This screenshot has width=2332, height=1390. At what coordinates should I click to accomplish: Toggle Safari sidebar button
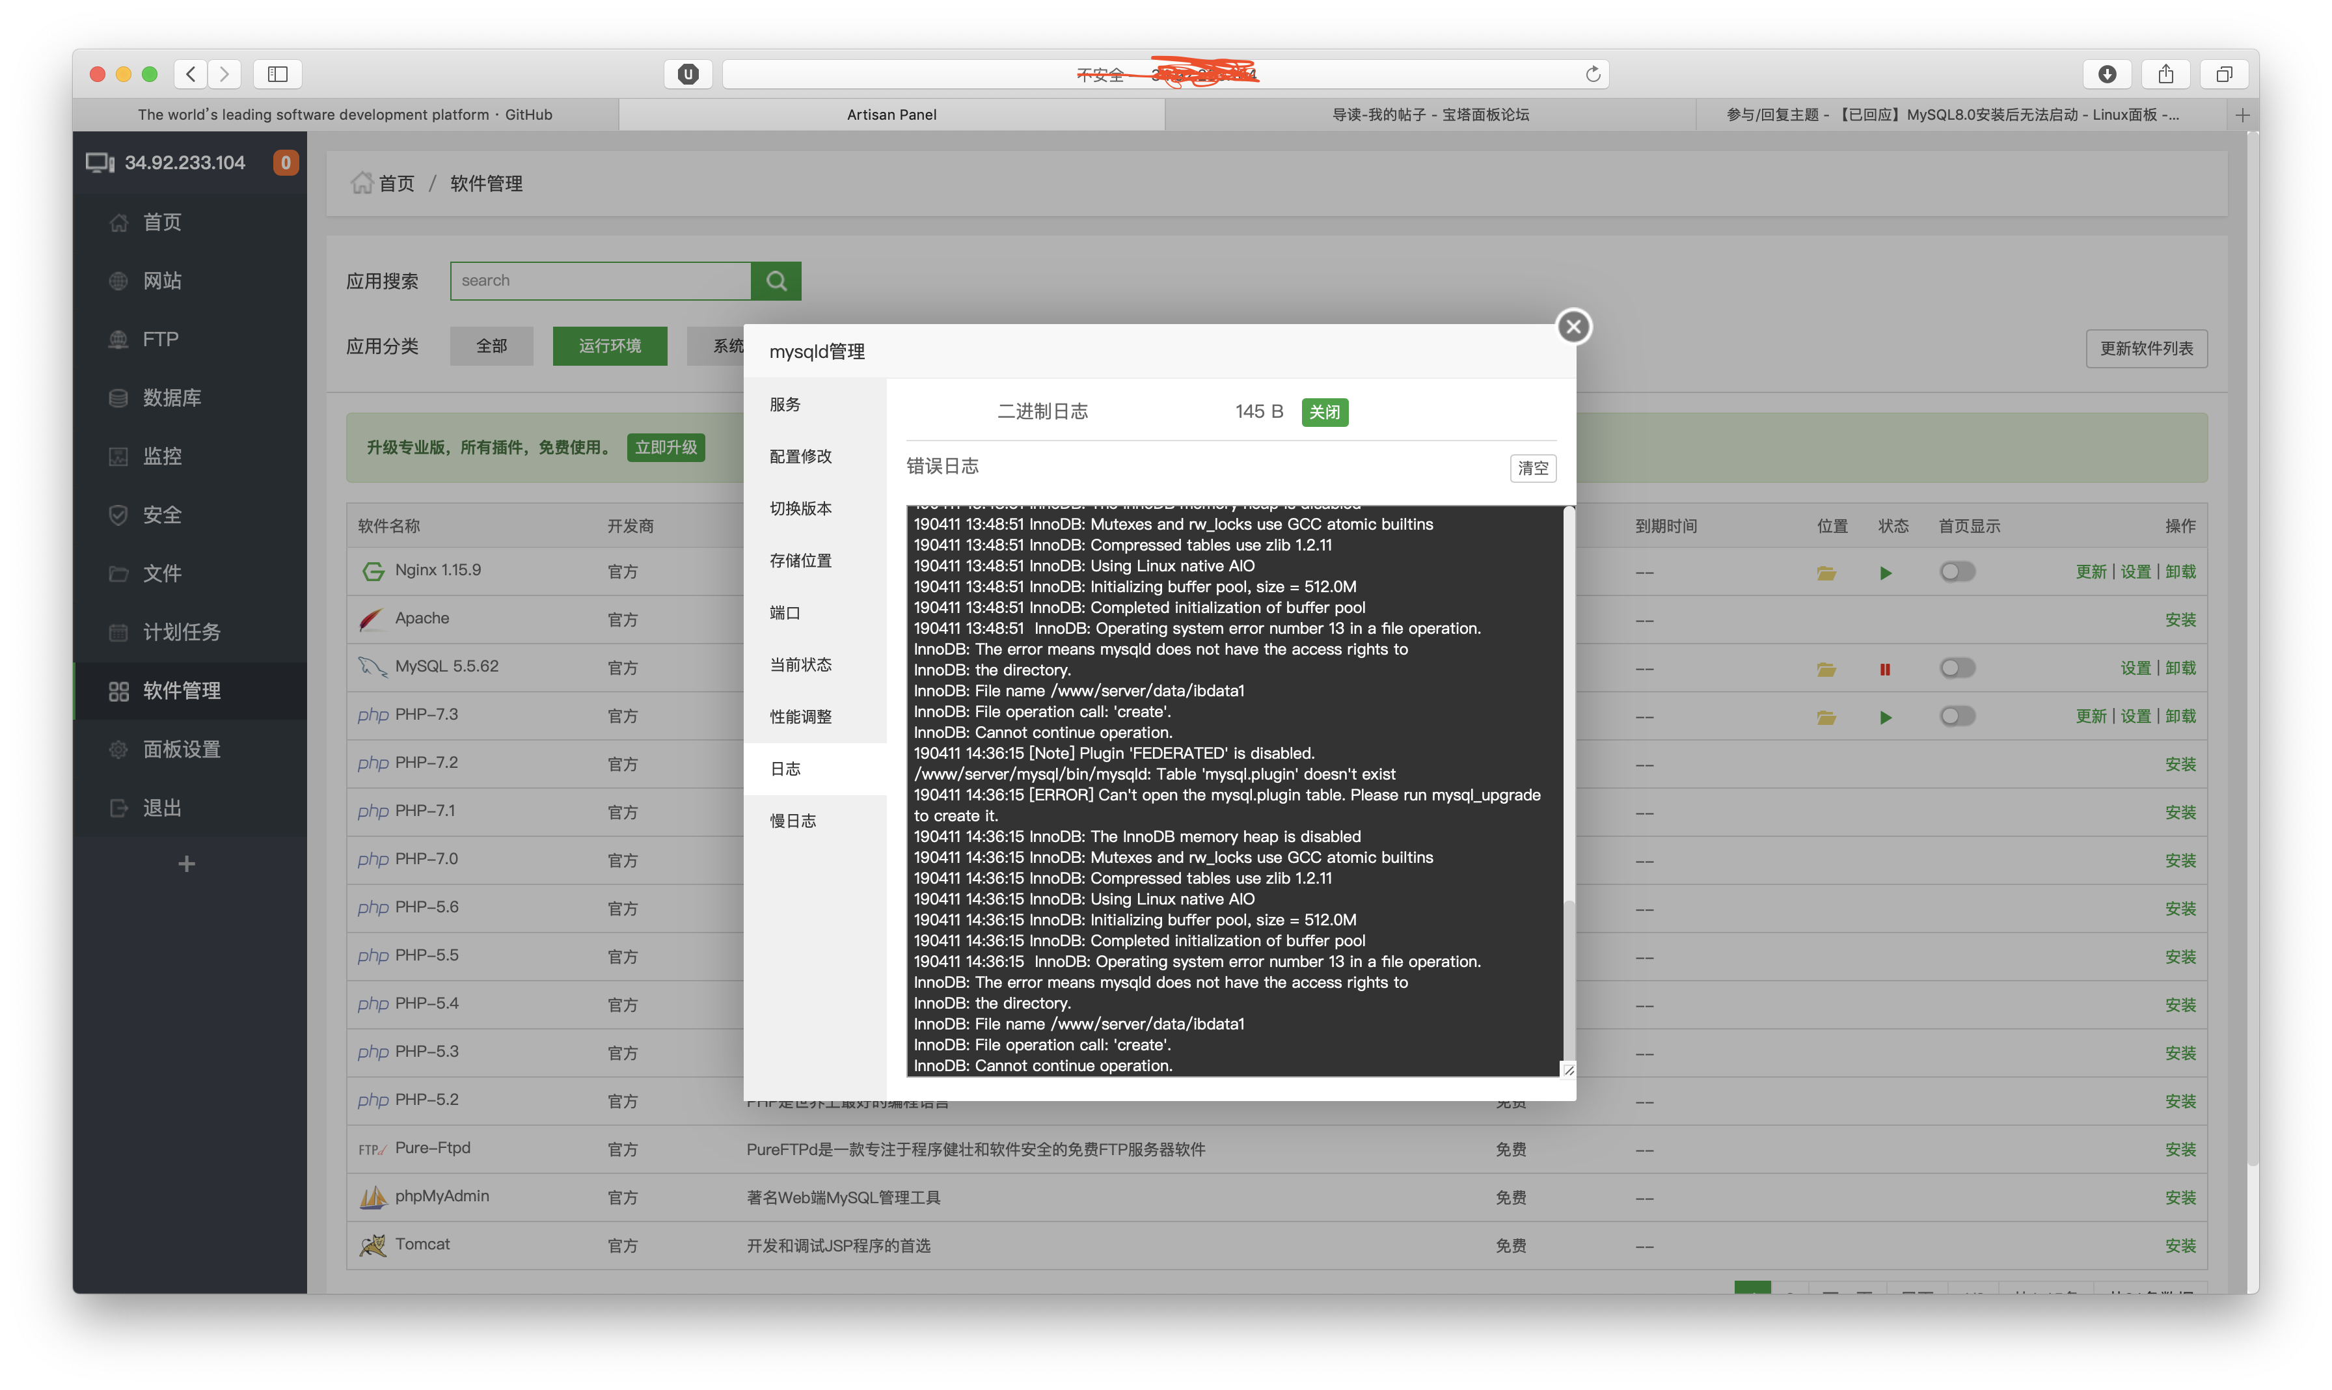point(277,74)
